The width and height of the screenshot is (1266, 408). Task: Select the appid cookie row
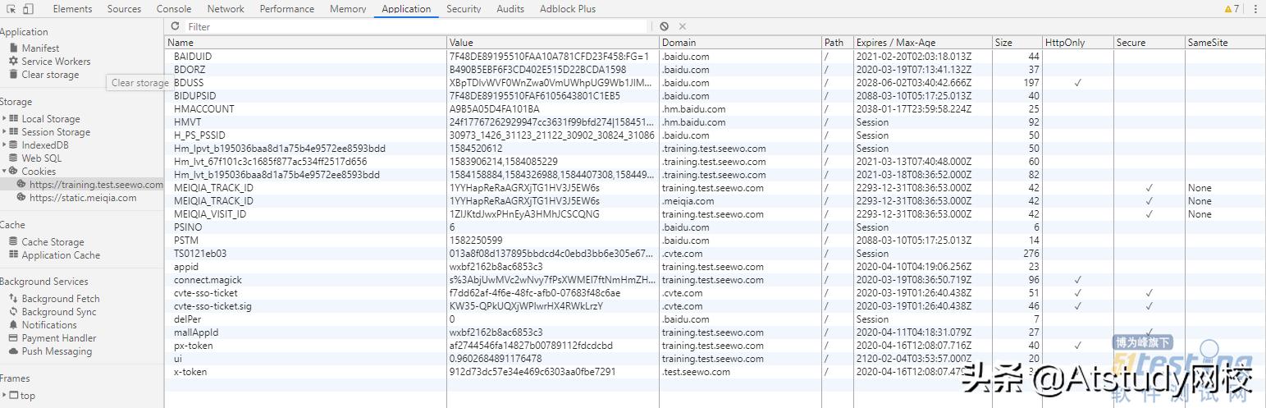click(715, 267)
